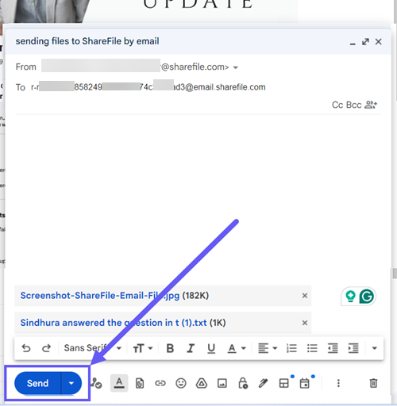Open the Sindhura answered txt attachment
The width and height of the screenshot is (397, 406).
[114, 323]
